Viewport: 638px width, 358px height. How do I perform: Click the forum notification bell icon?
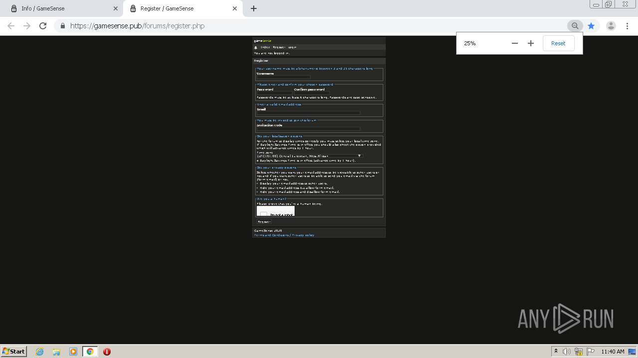coord(256,48)
